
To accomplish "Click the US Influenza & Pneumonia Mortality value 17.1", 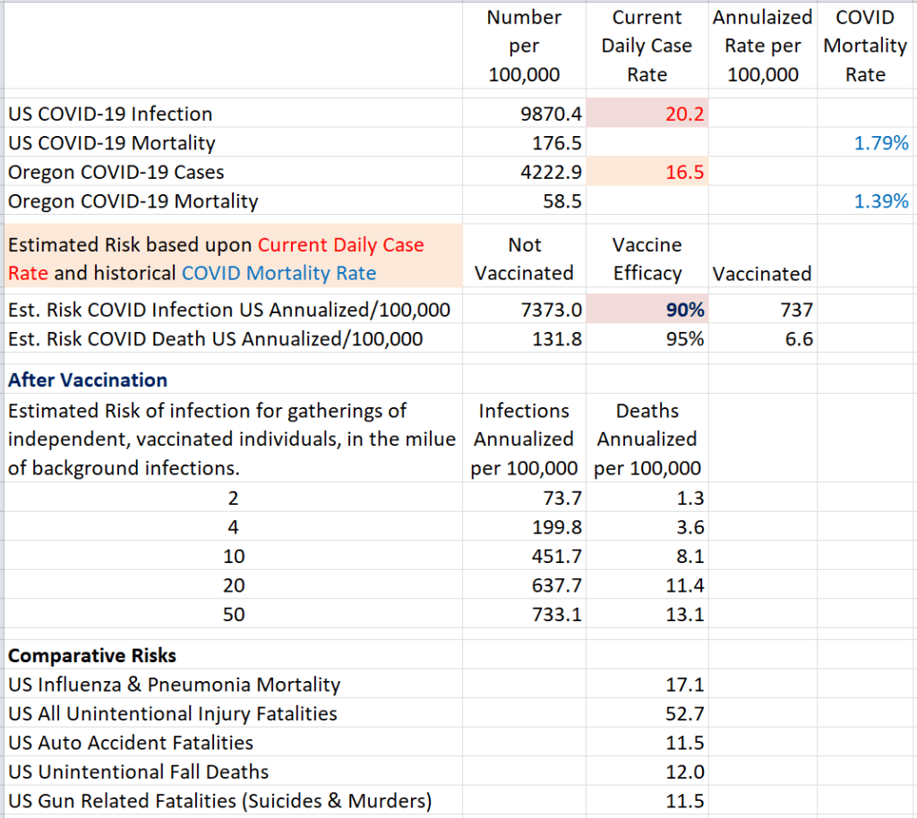I will click(647, 685).
